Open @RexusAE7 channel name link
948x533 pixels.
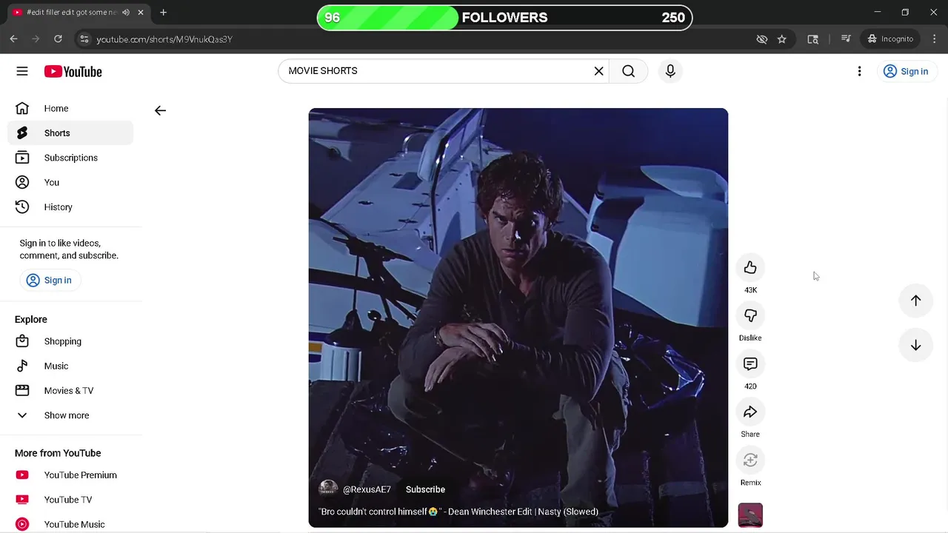367,489
